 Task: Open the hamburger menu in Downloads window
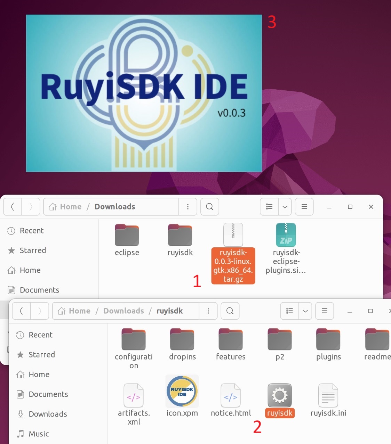point(304,207)
